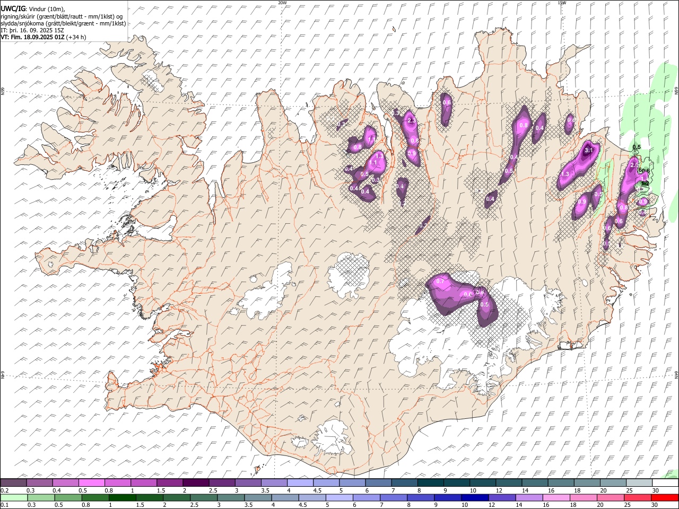Pick upper-row swatch between 3 and 3.5
Screen dimensions: 679x509
coord(248,482)
